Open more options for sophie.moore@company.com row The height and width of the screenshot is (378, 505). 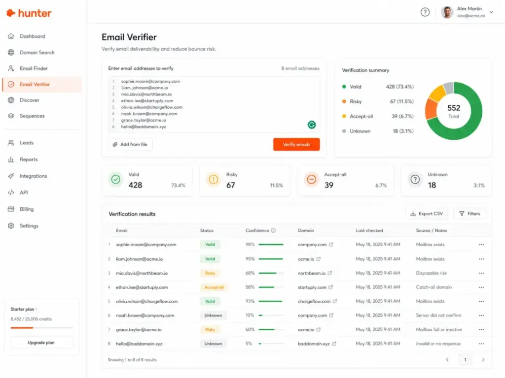(481, 245)
